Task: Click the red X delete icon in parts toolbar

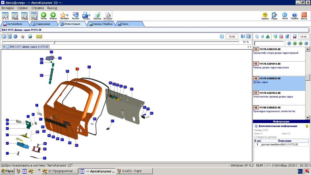Action: tap(281, 36)
